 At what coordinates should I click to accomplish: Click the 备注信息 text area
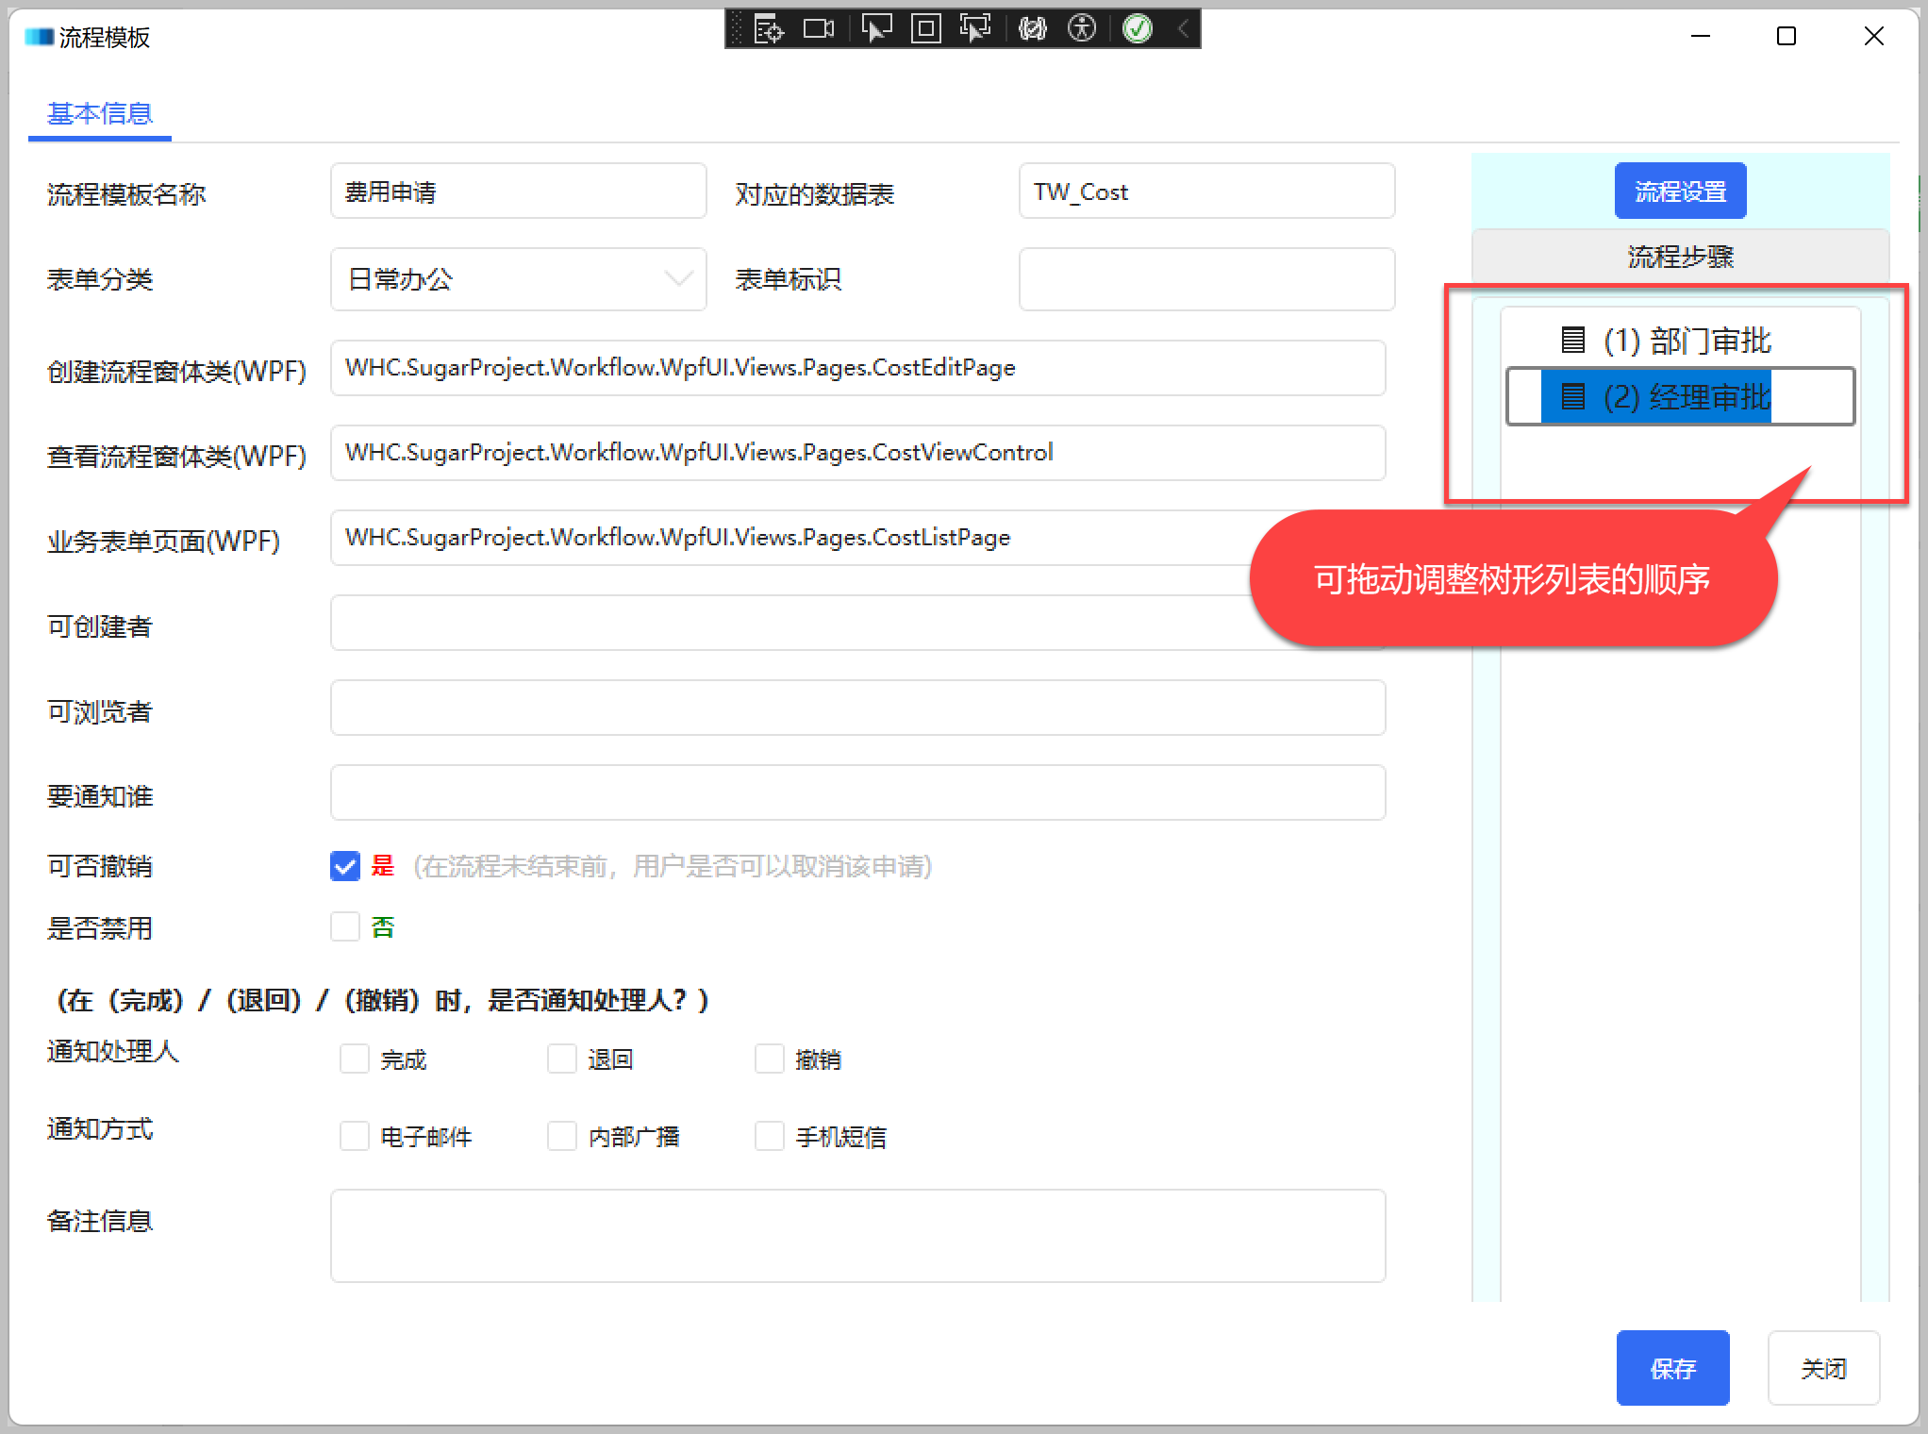pyautogui.click(x=857, y=1236)
